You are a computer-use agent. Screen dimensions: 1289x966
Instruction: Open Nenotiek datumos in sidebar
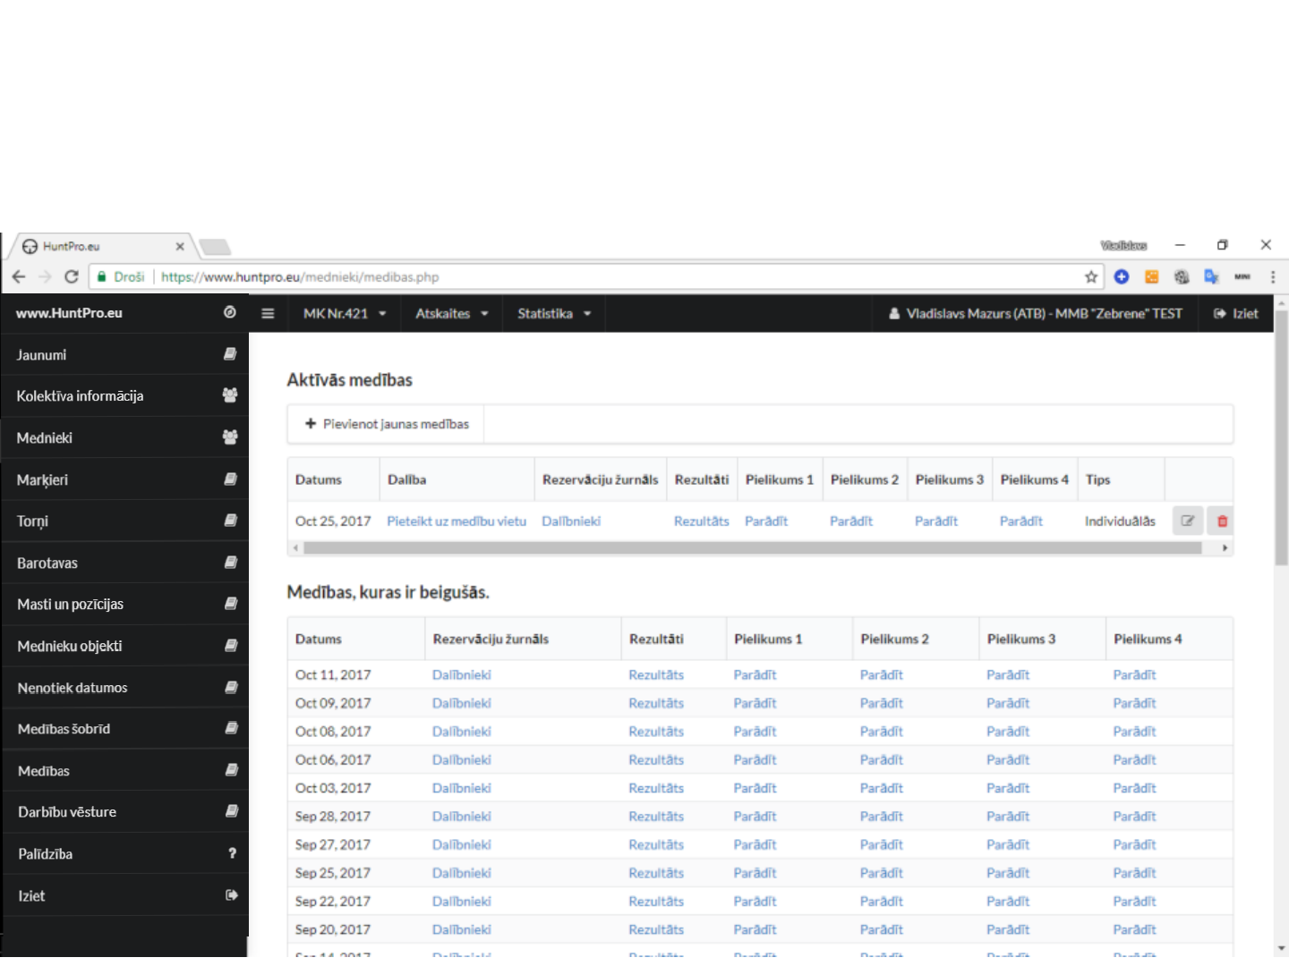[x=125, y=688]
